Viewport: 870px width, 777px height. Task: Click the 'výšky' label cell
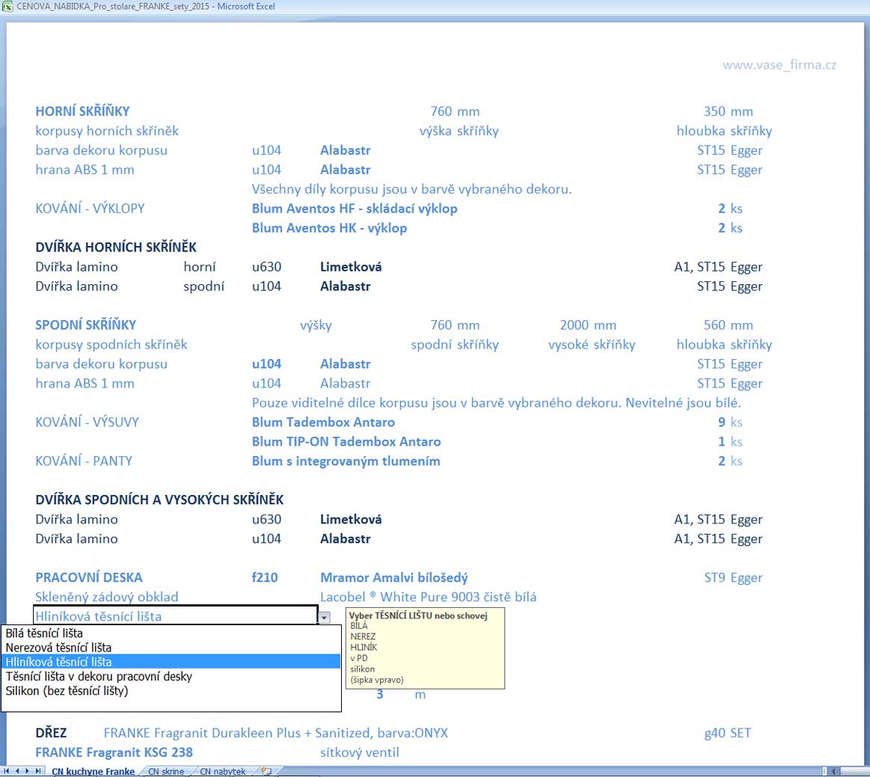(x=316, y=325)
